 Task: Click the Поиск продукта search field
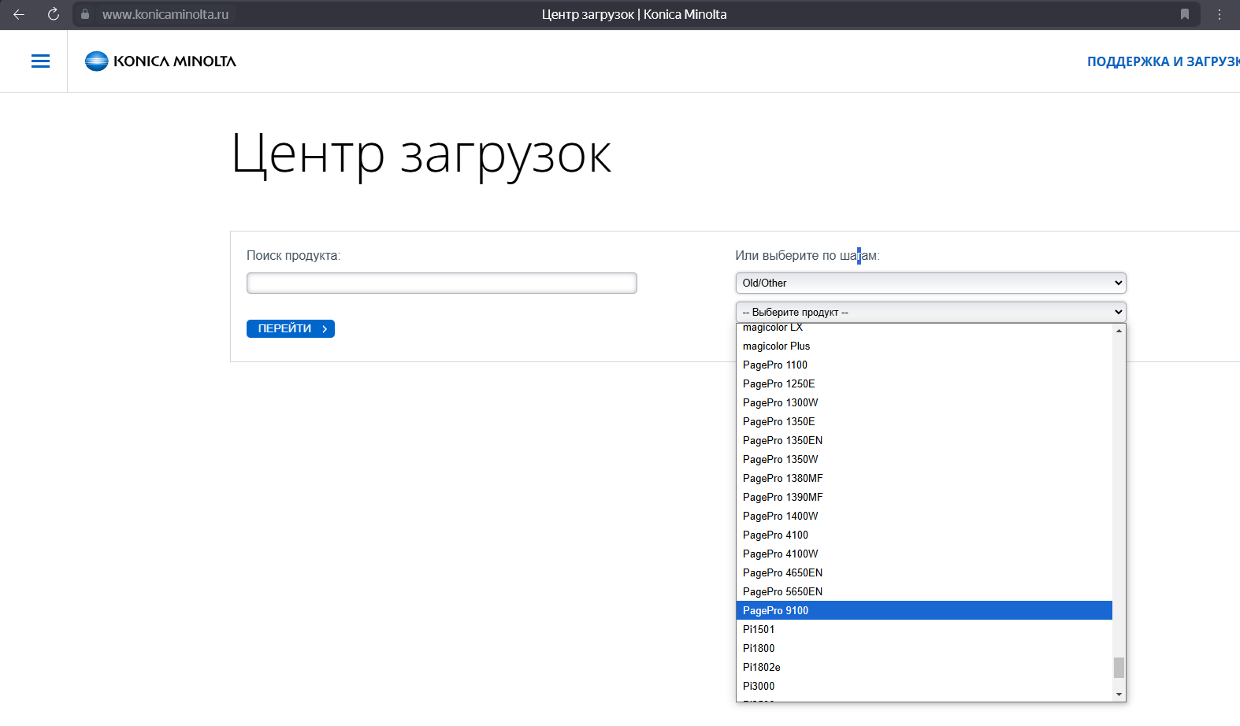[x=441, y=283]
